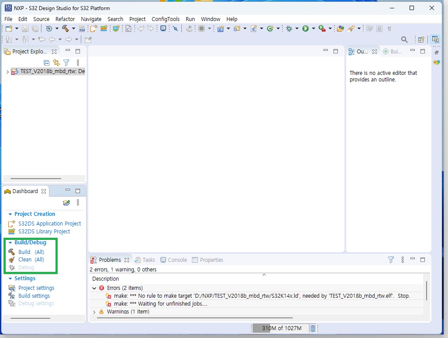Open the ConfigTools menu
The image size is (448, 338).
point(166,19)
